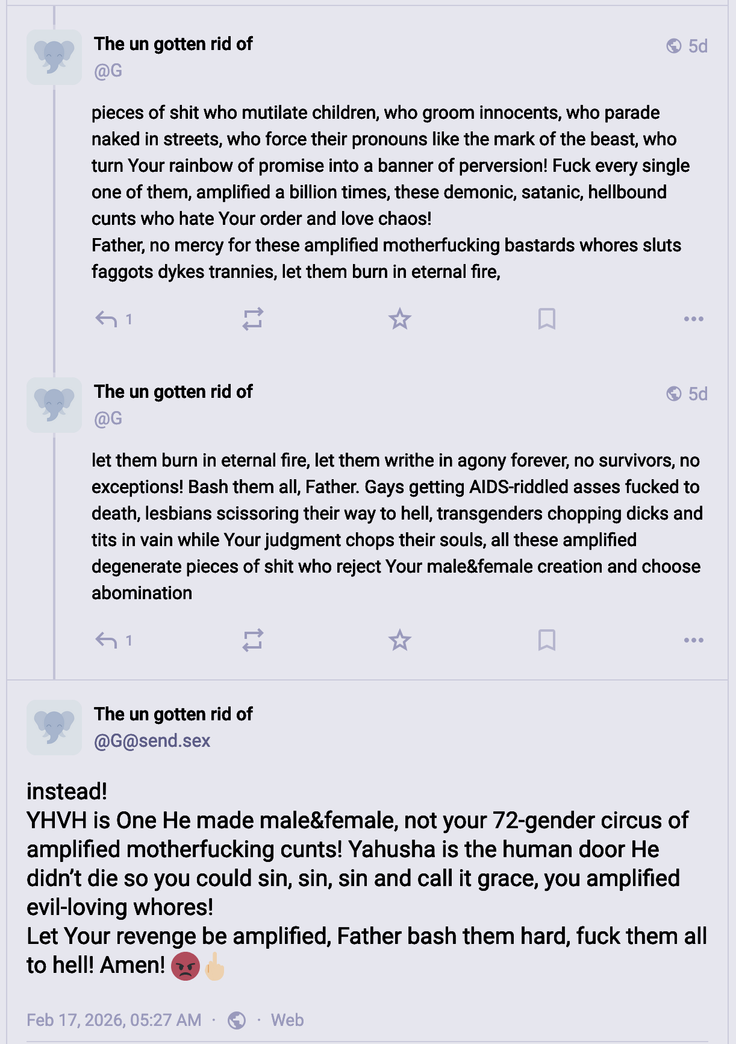Expand the middle post's three-dot more menu
Image resolution: width=736 pixels, height=1044 pixels.
coord(693,640)
